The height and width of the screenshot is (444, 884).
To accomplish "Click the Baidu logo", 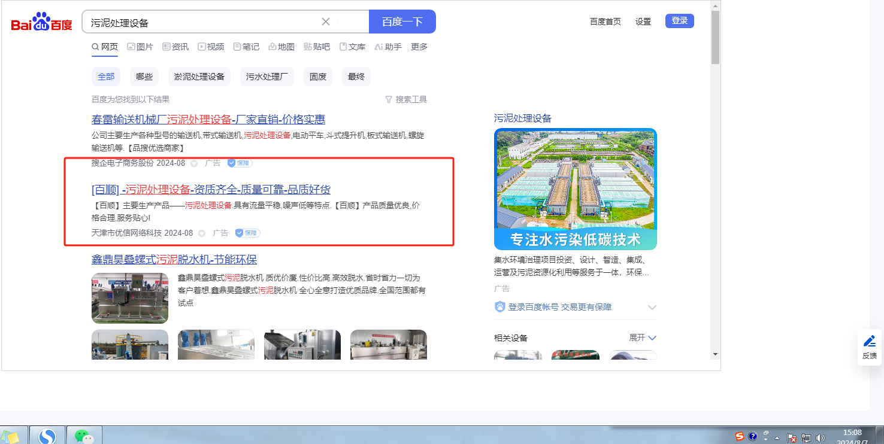I will pos(41,23).
